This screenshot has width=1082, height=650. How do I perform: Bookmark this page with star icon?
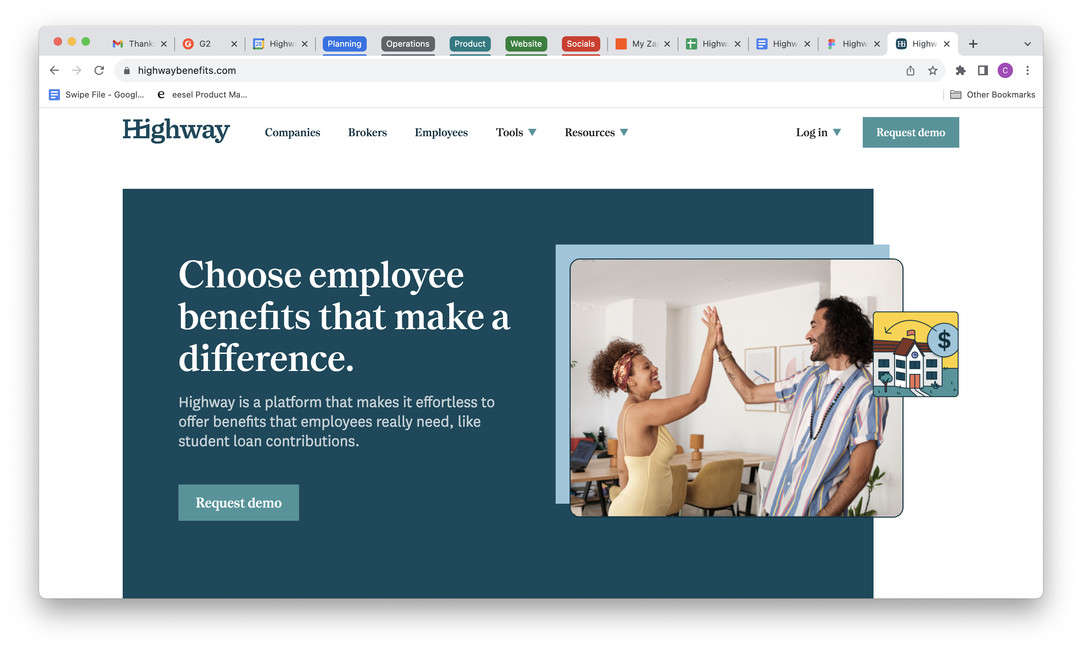[932, 70]
